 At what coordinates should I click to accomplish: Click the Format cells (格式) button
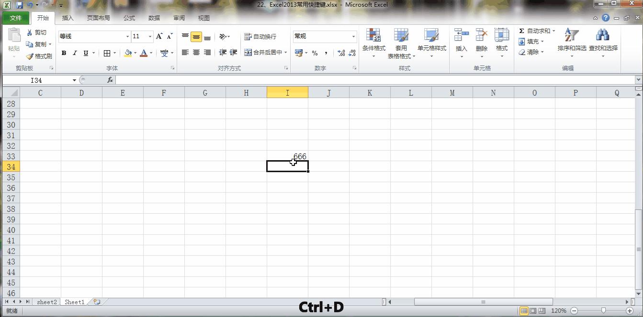pyautogui.click(x=501, y=43)
